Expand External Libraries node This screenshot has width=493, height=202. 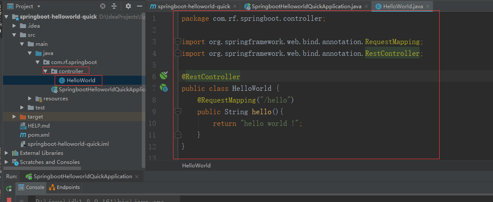(7, 153)
